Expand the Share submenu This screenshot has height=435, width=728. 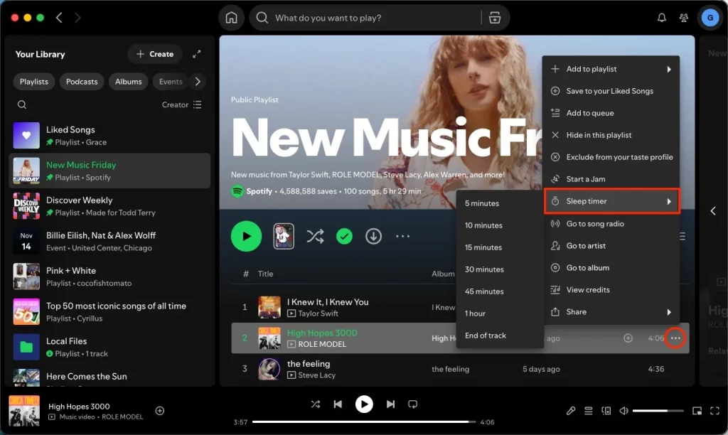[x=611, y=312]
